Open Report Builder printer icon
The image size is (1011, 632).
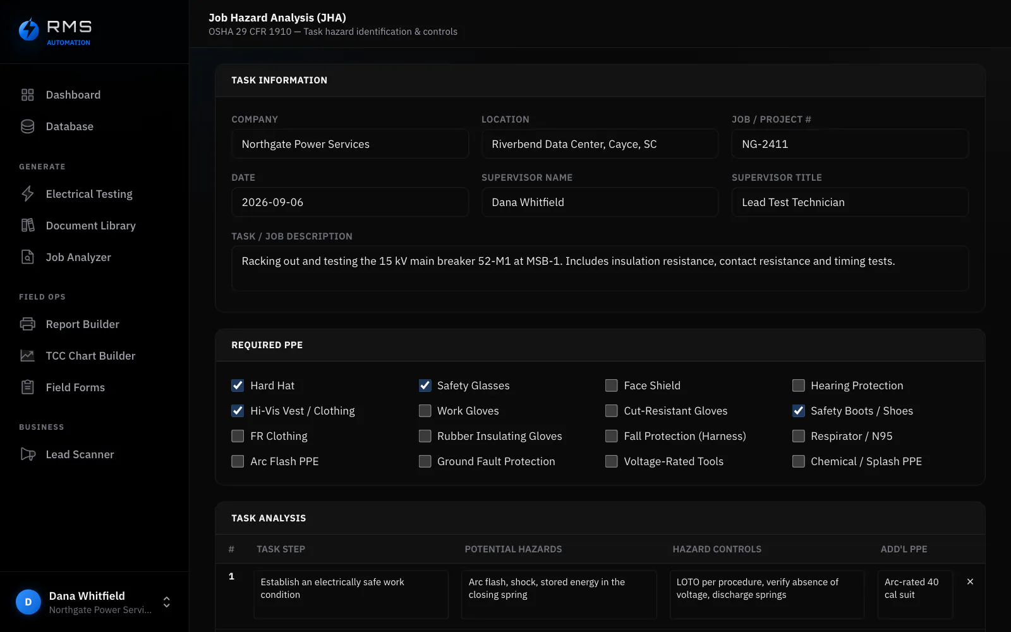pyautogui.click(x=27, y=324)
